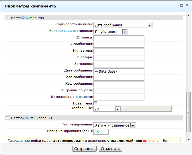Viewport: 192px width, 155px height.
Task: Focus the ID сообщения text field
Action: pos(119,45)
